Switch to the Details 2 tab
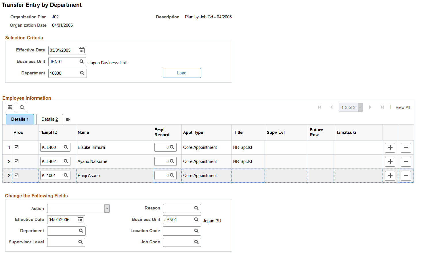 [49, 119]
